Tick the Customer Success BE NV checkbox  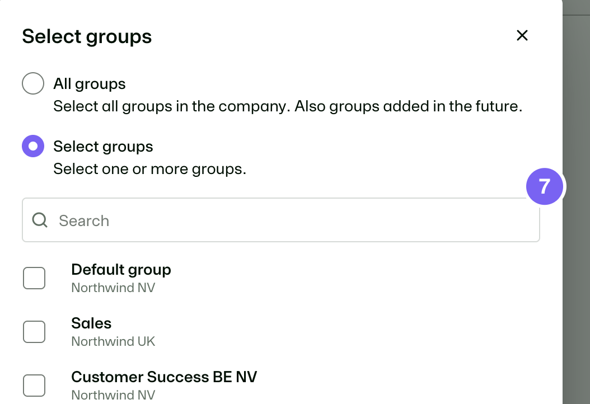pyautogui.click(x=34, y=385)
